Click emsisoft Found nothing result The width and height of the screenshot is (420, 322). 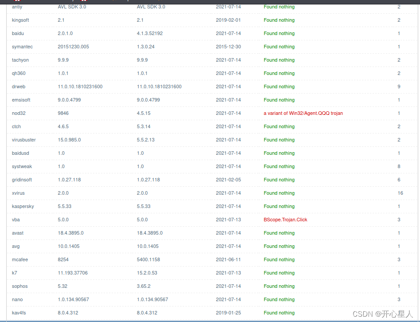(x=279, y=100)
